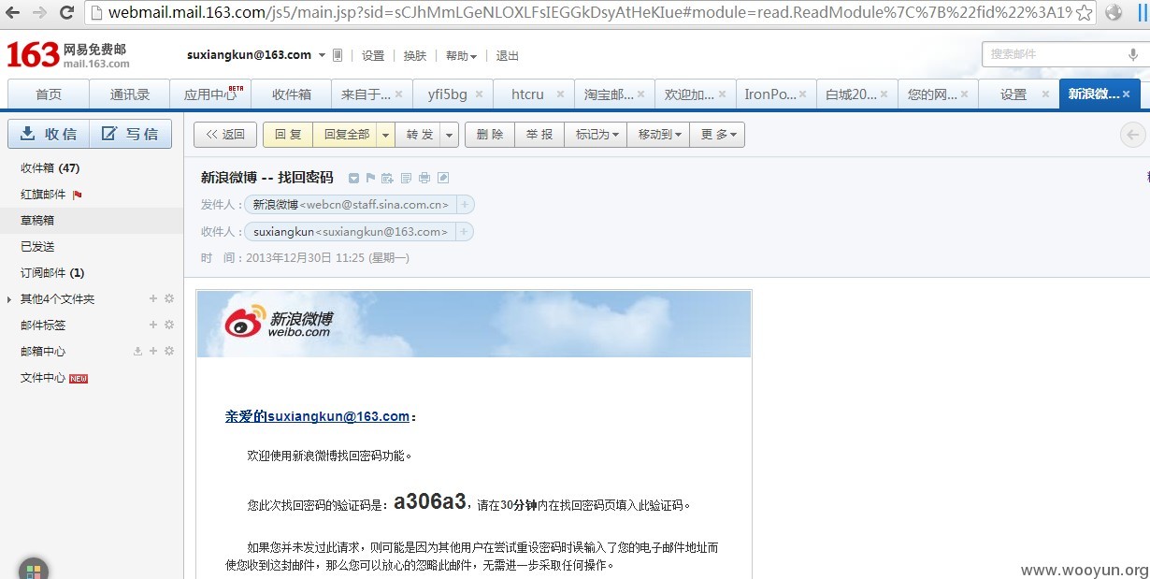The width and height of the screenshot is (1150, 579).
Task: Click the microphone icon in search box
Action: 1133,54
